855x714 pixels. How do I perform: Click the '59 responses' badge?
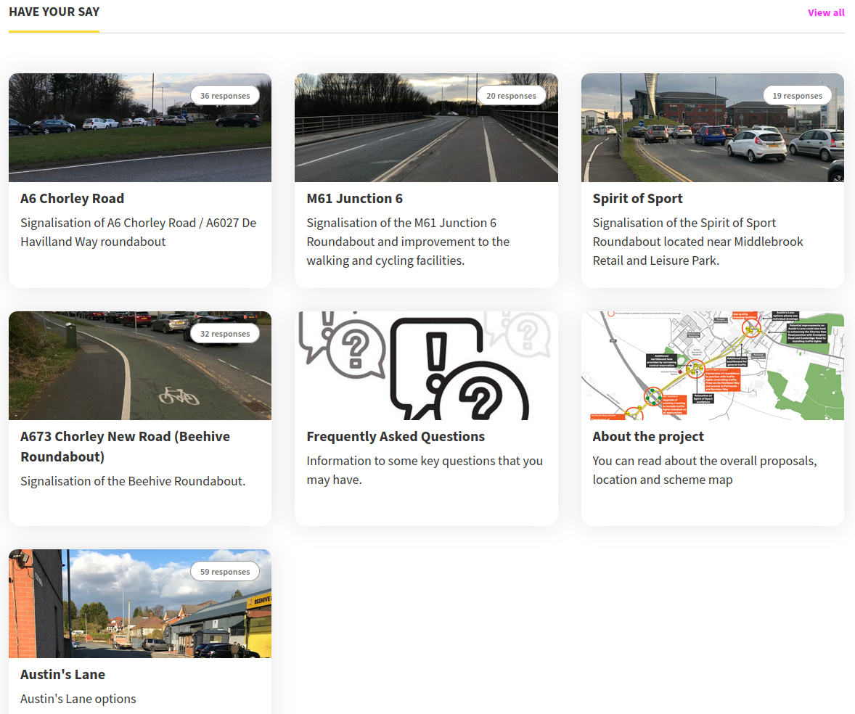(225, 572)
